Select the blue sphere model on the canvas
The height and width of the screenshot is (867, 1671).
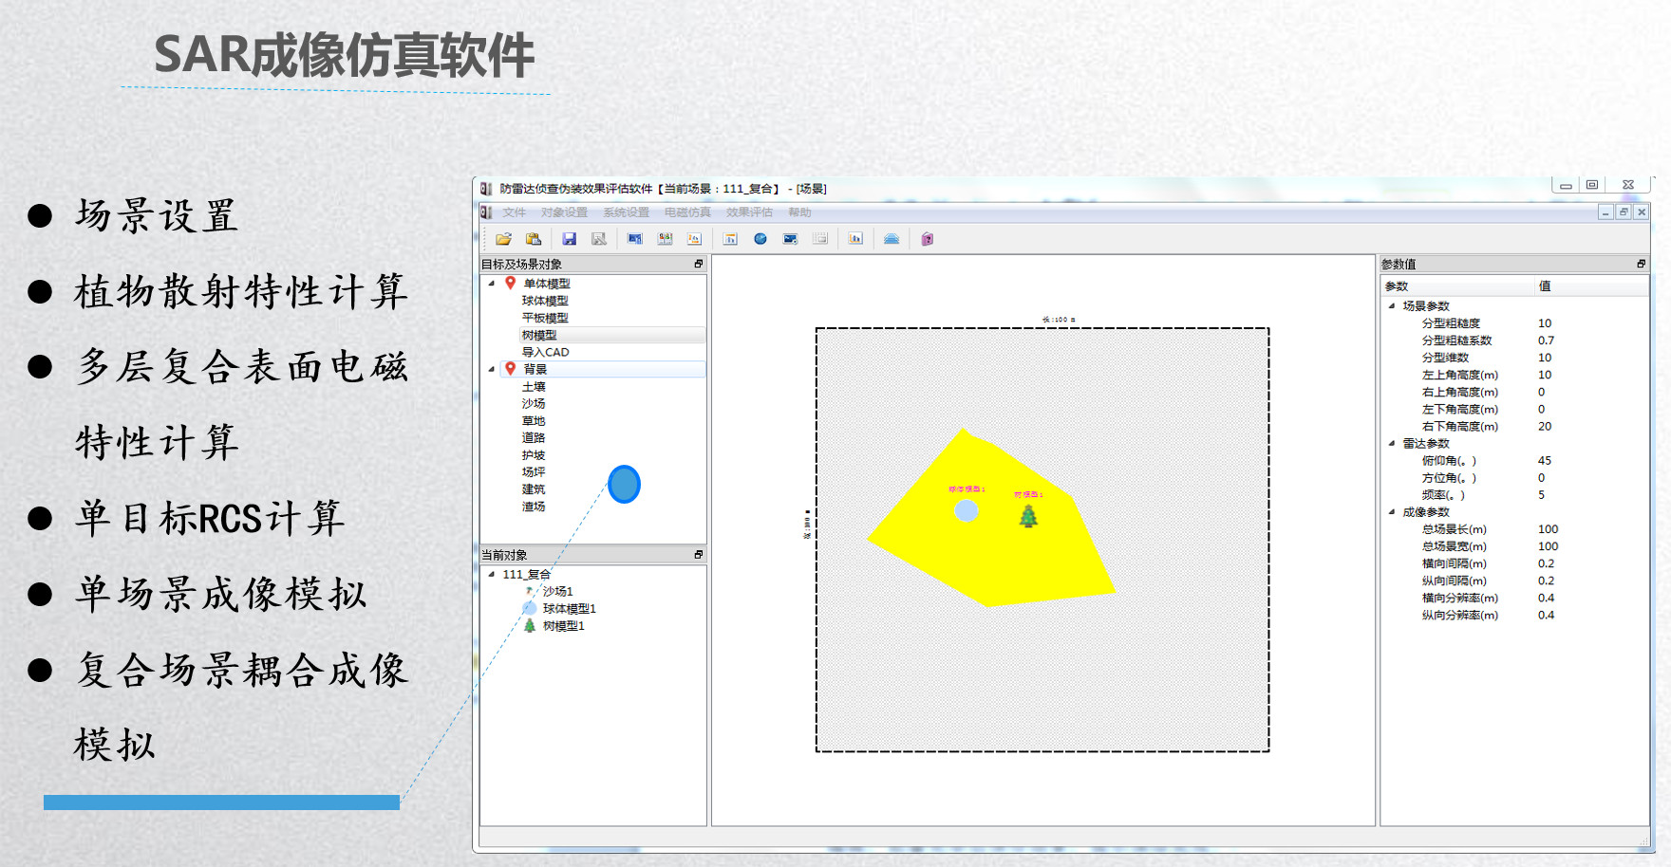[967, 510]
